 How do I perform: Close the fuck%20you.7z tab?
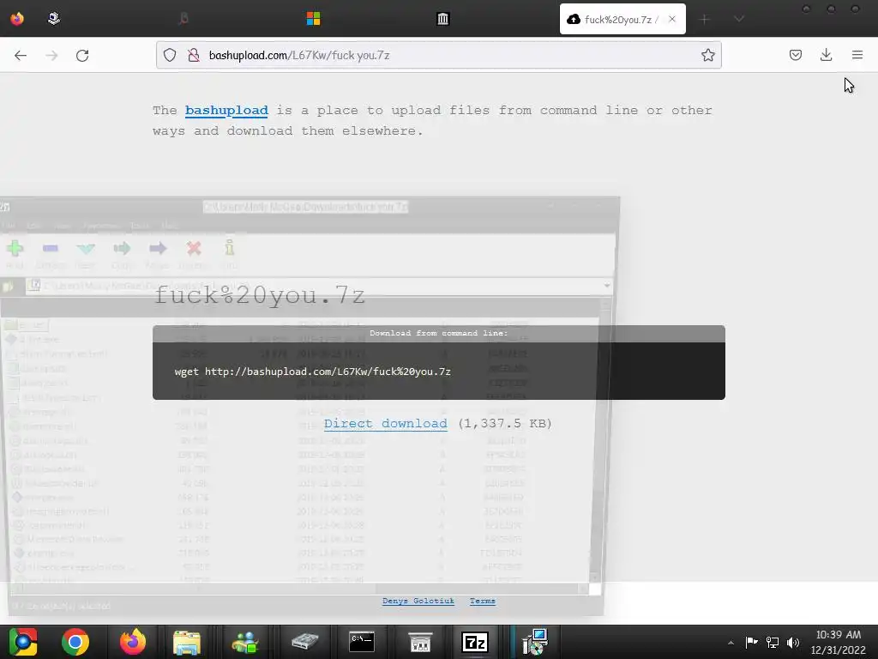pos(672,19)
